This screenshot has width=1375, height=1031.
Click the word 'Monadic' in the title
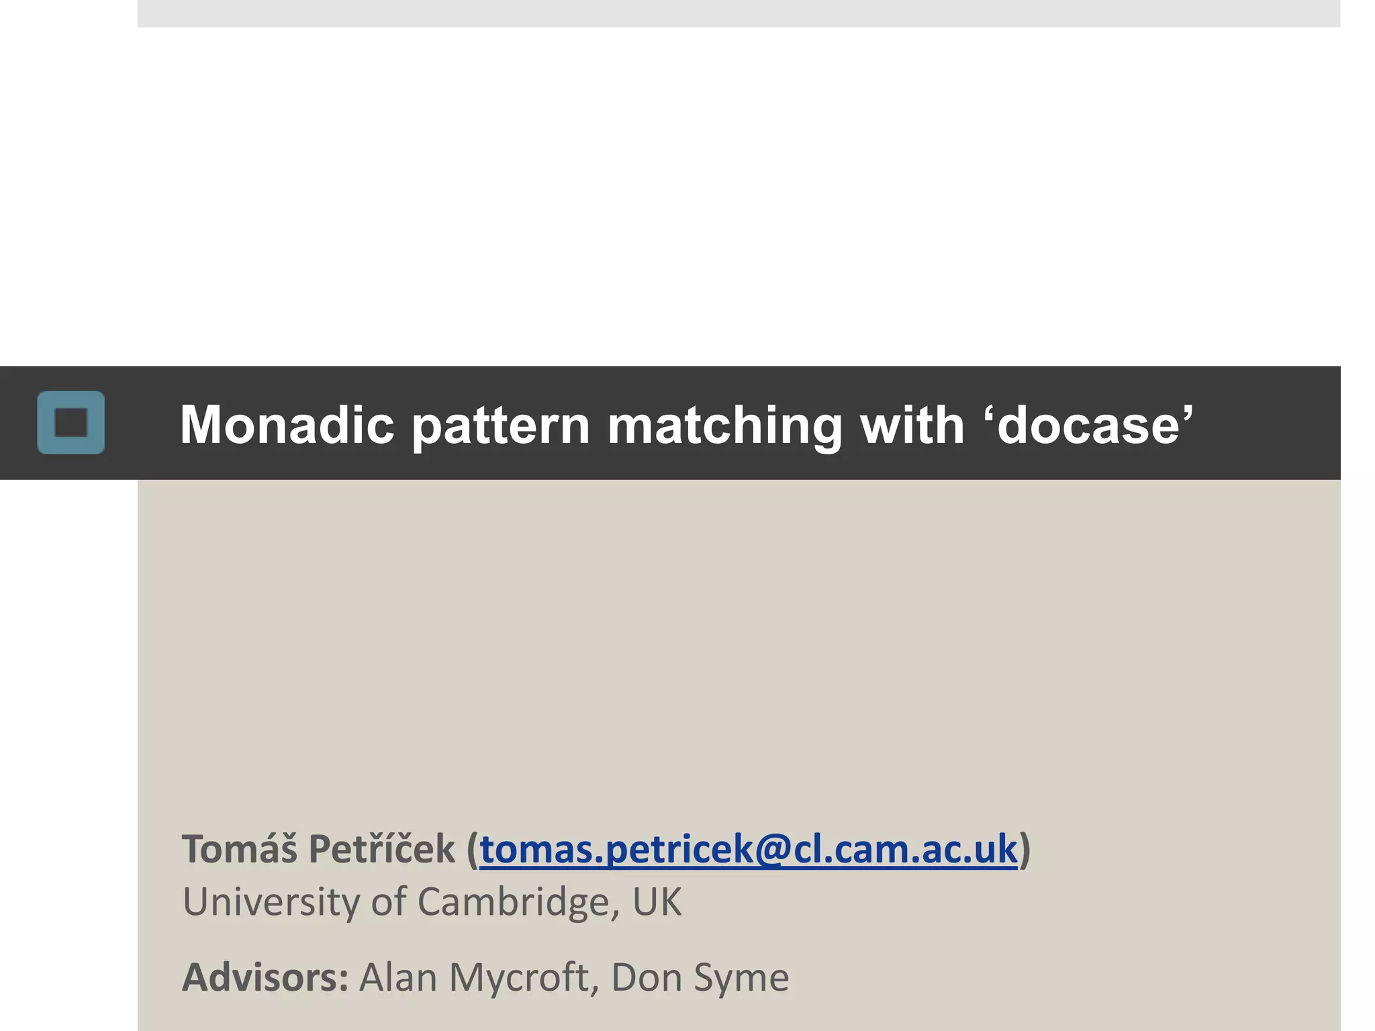coord(287,424)
